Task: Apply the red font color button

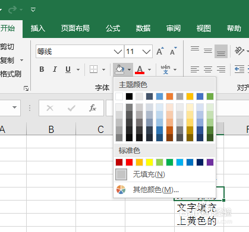Action: point(140,69)
